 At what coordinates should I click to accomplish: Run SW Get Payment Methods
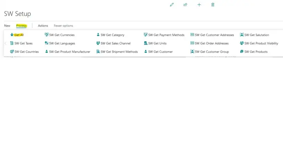tap(166, 35)
